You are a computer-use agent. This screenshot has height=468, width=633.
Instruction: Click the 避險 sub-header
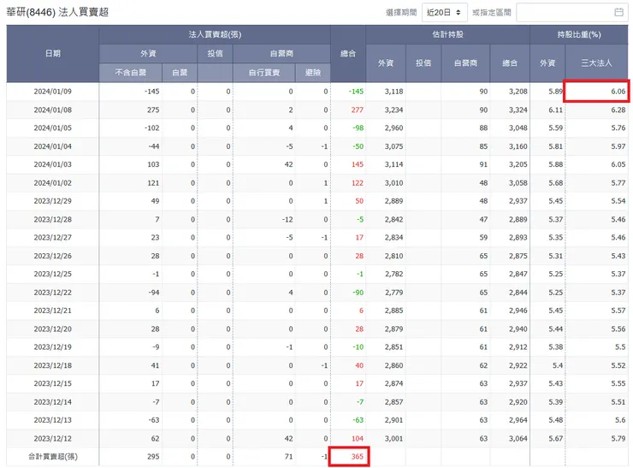pyautogui.click(x=313, y=72)
